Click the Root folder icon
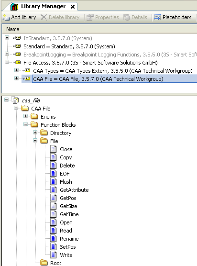Image resolution: width=197 pixels, height=266 pixels. coord(44,263)
